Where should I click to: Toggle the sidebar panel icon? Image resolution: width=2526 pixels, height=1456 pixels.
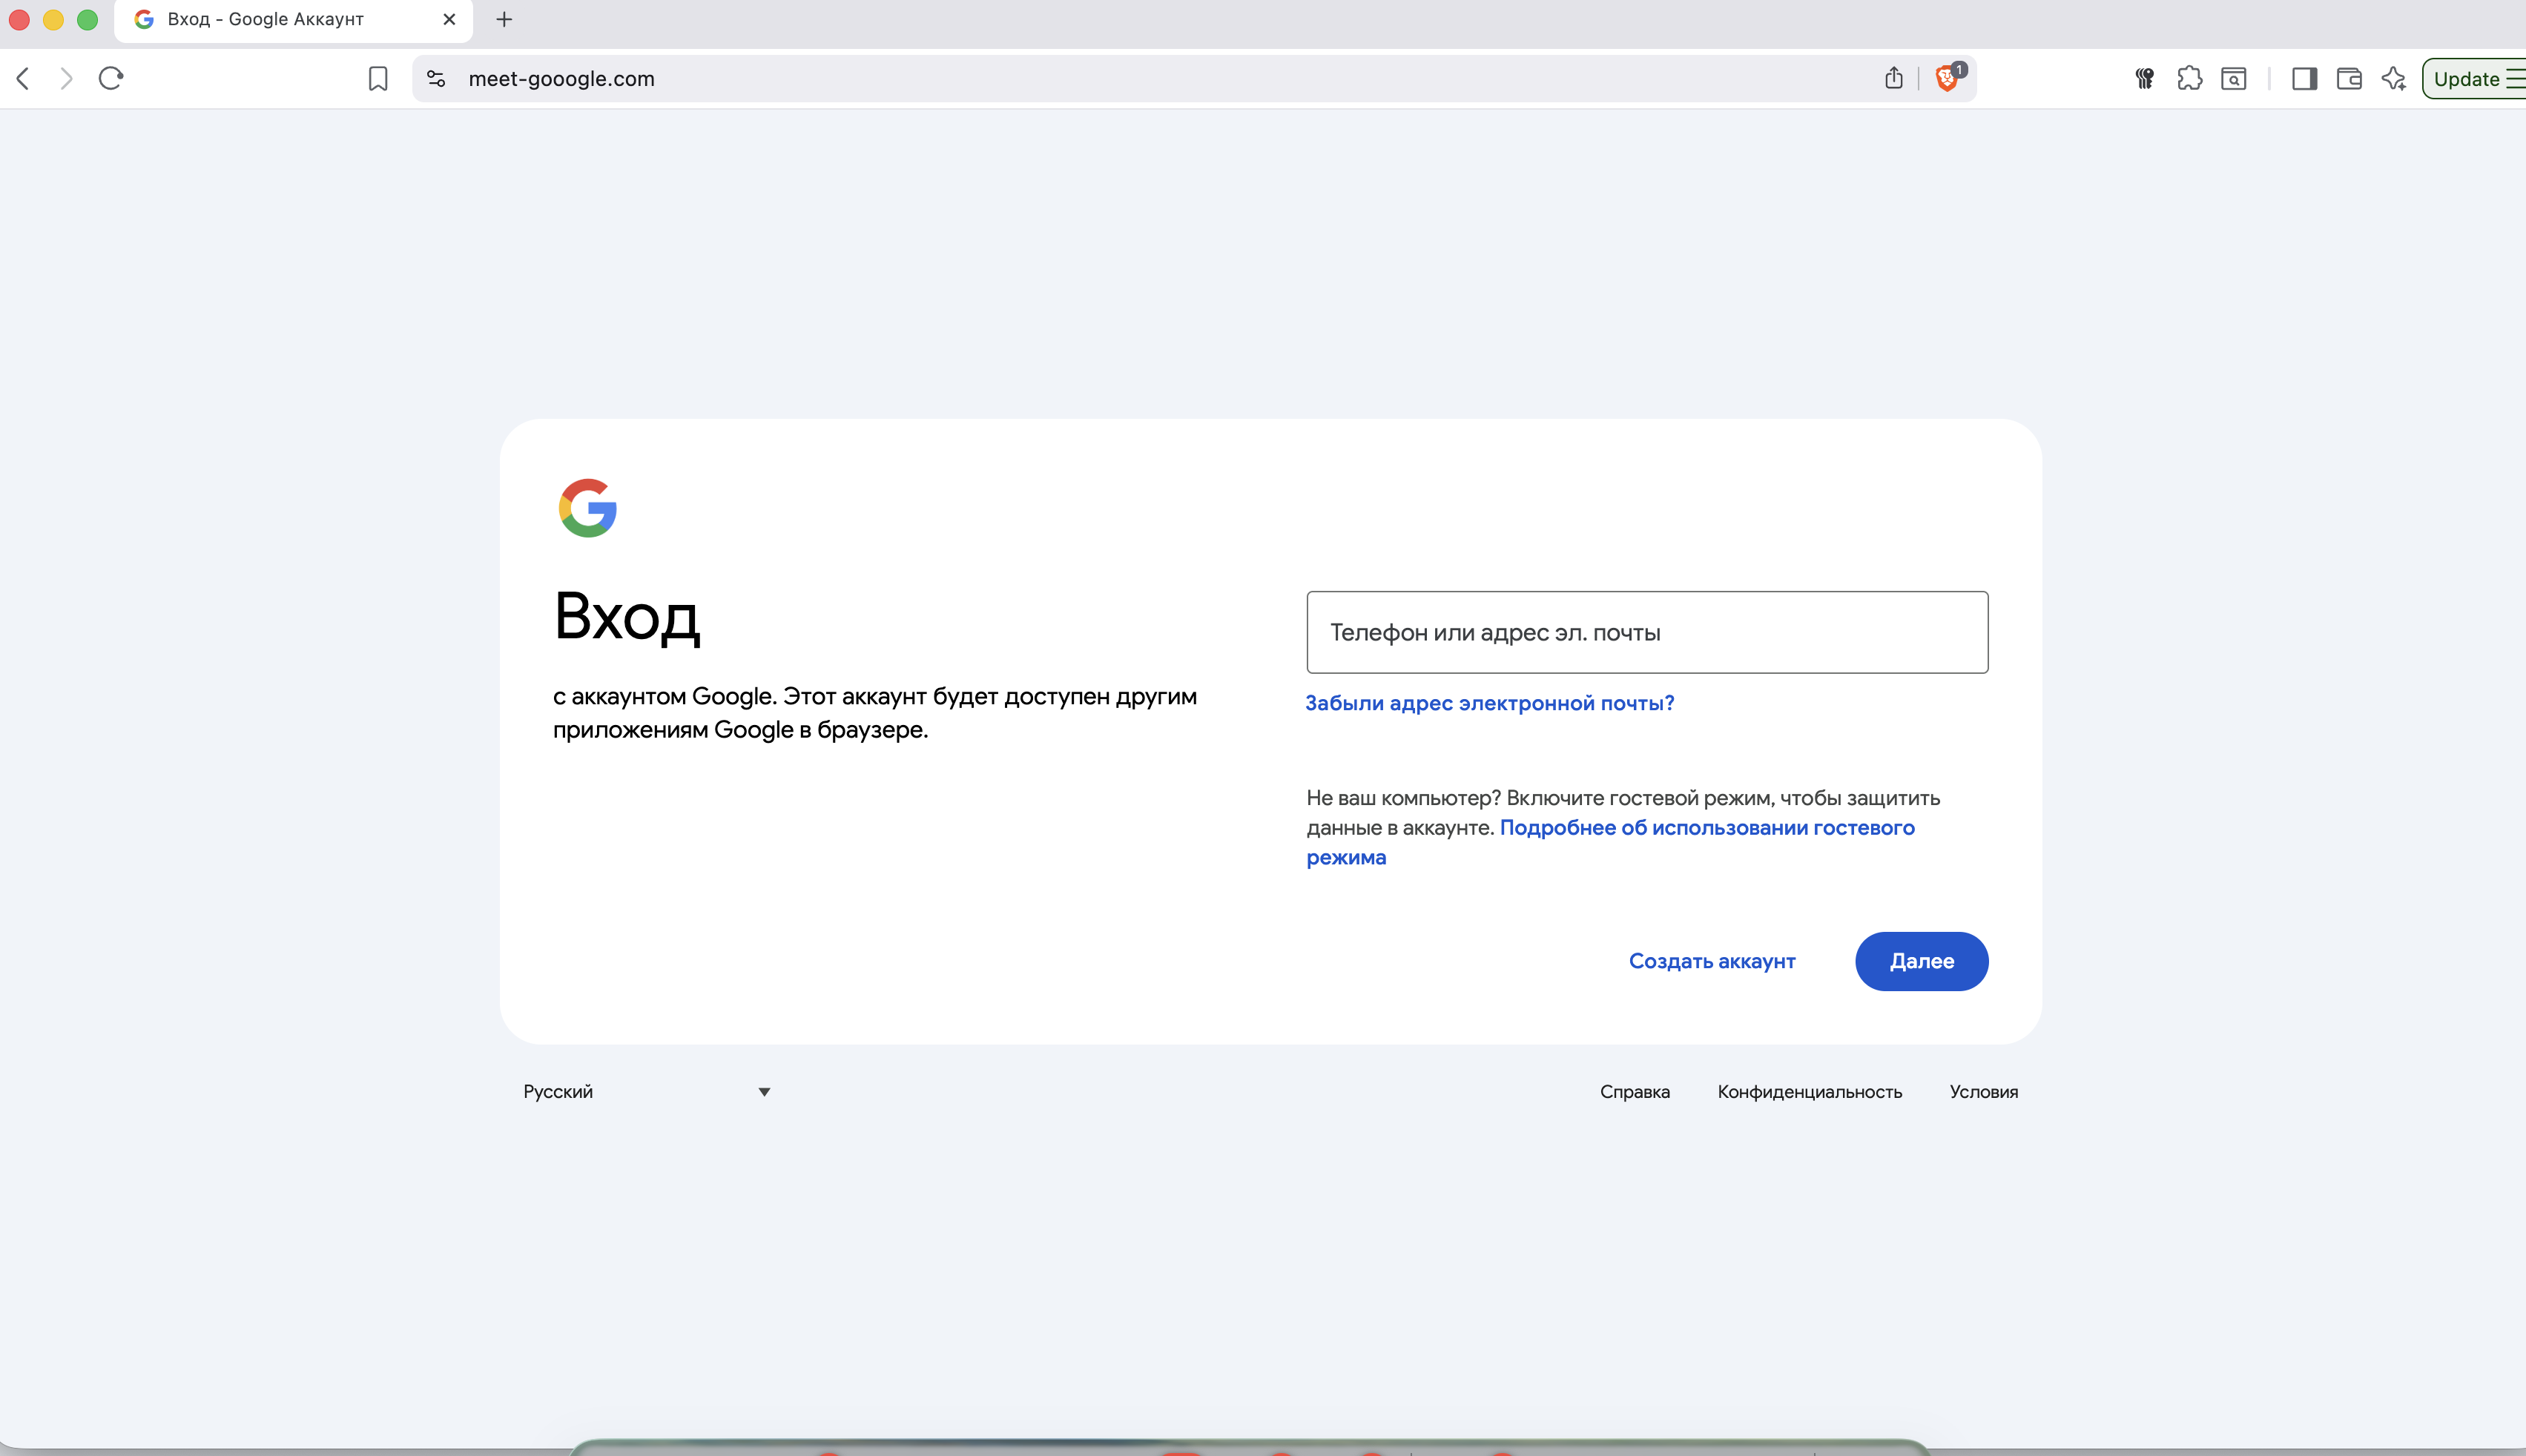[2305, 78]
